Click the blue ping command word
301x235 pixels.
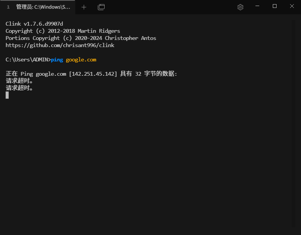coord(57,60)
